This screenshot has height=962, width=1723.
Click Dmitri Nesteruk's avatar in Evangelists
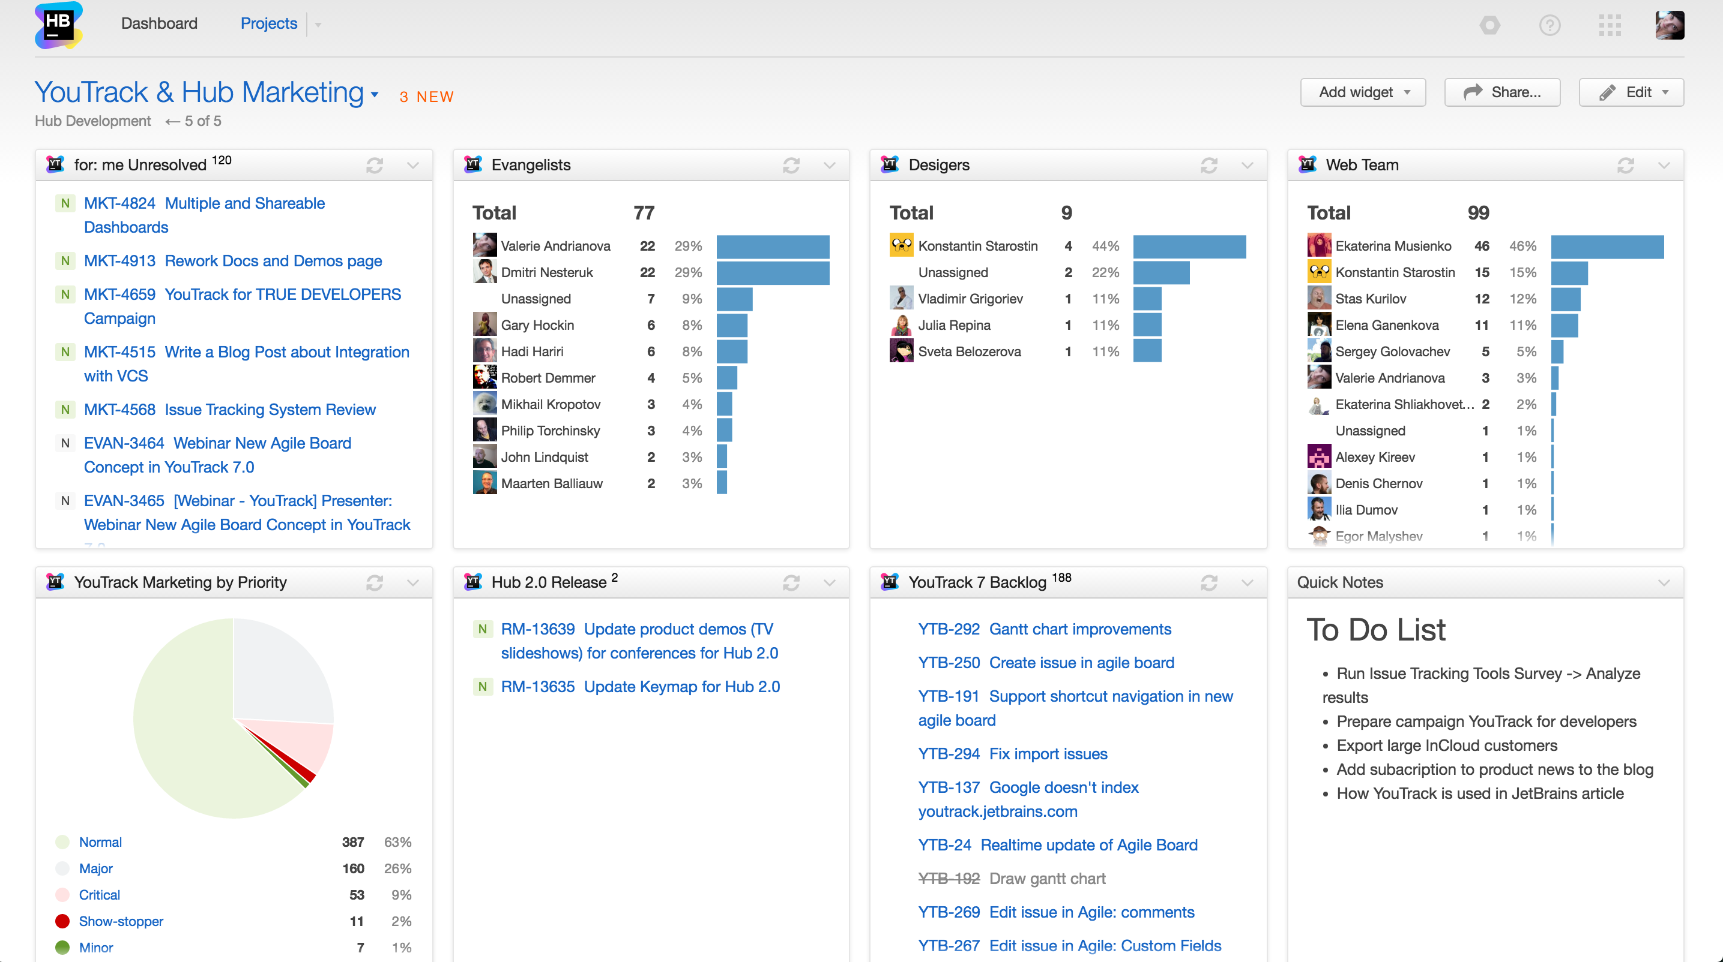(x=484, y=272)
